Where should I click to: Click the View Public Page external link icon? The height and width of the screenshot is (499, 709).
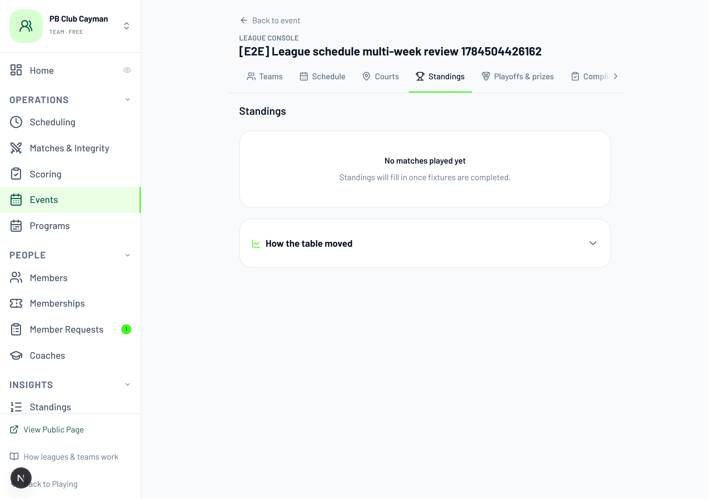(x=14, y=429)
